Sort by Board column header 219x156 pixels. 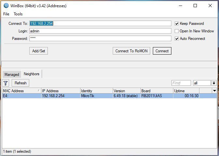[x=157, y=91]
